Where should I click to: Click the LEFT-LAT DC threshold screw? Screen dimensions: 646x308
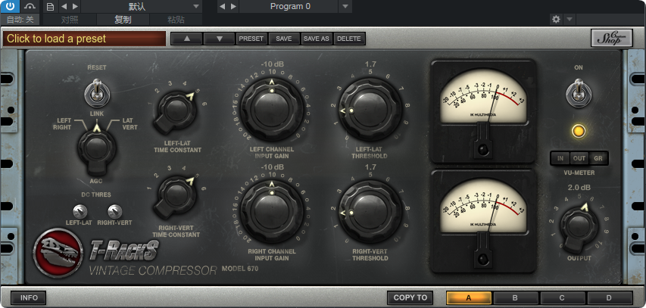[80, 212]
